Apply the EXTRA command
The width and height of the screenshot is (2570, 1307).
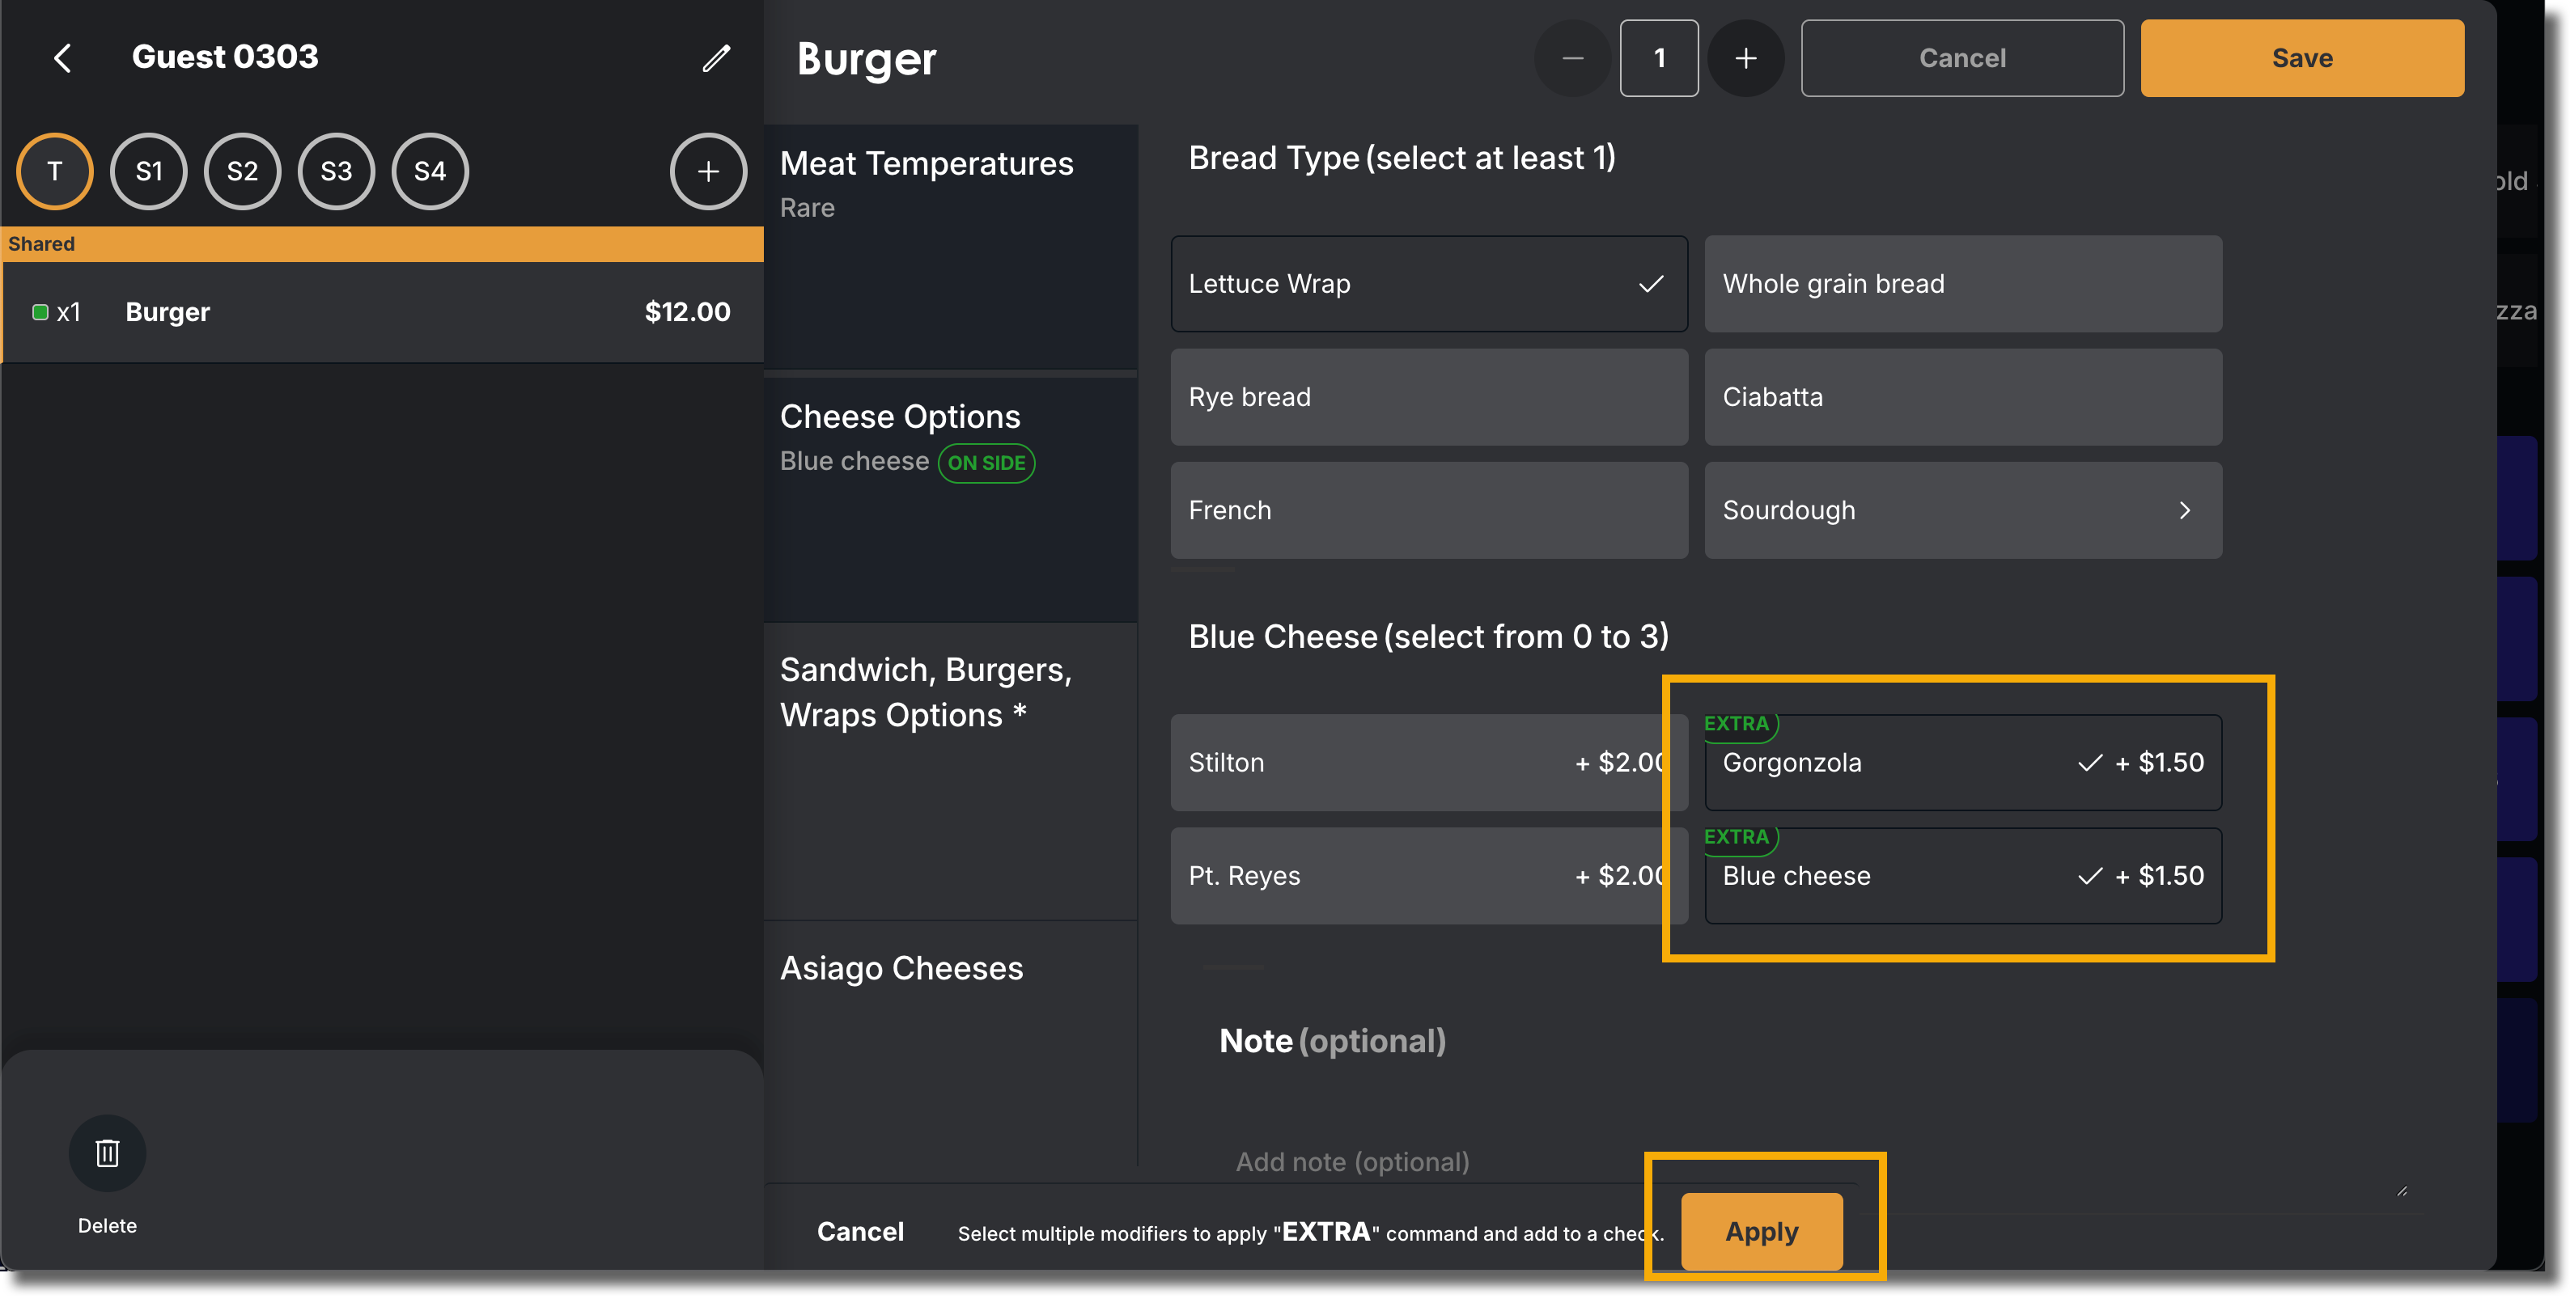1762,1231
